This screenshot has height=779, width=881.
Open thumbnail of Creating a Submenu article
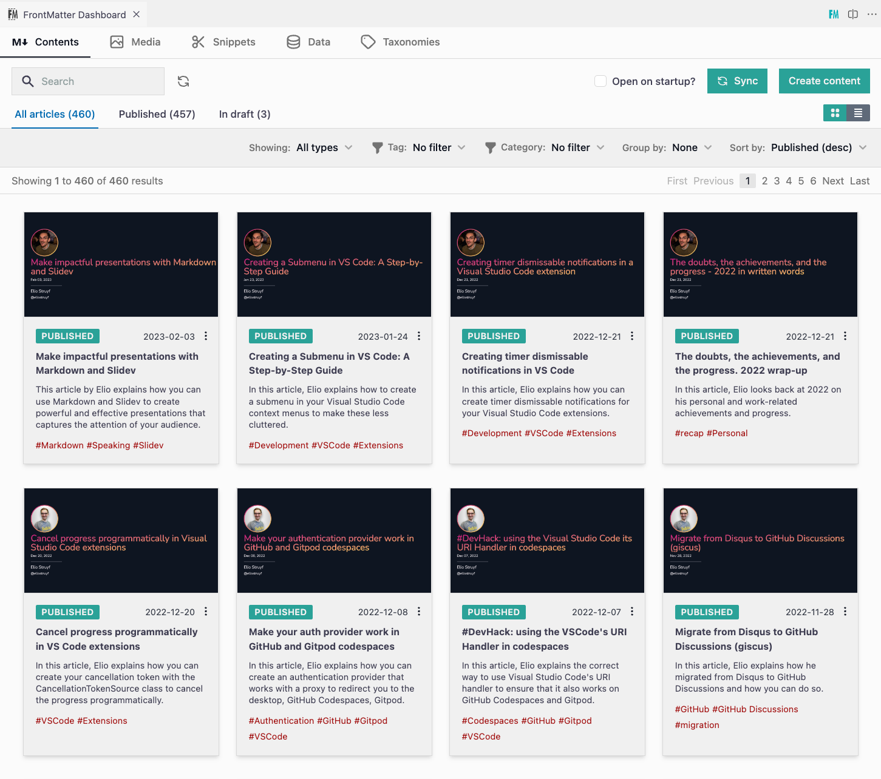[334, 265]
